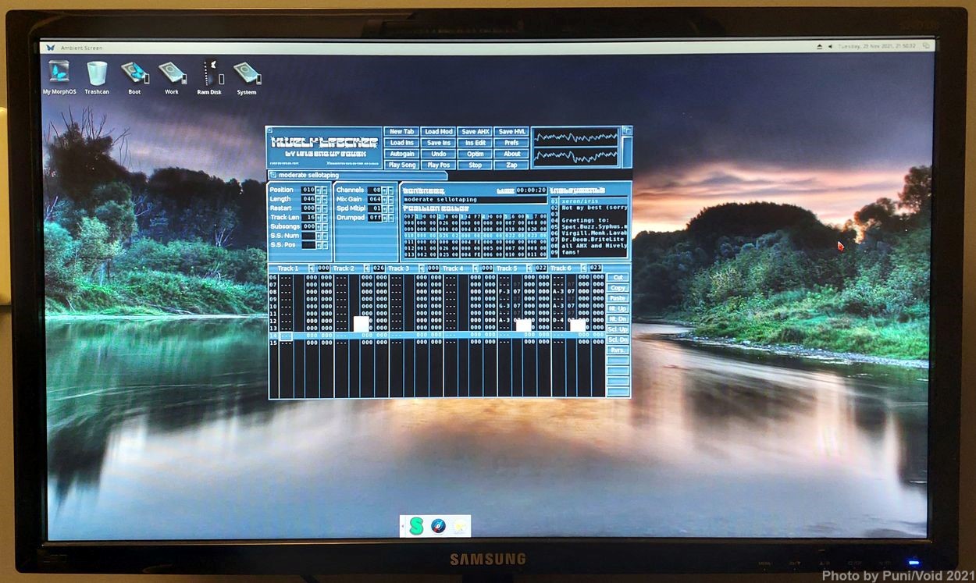
Task: Open the My MorphOS desktop icon
Action: tap(59, 73)
